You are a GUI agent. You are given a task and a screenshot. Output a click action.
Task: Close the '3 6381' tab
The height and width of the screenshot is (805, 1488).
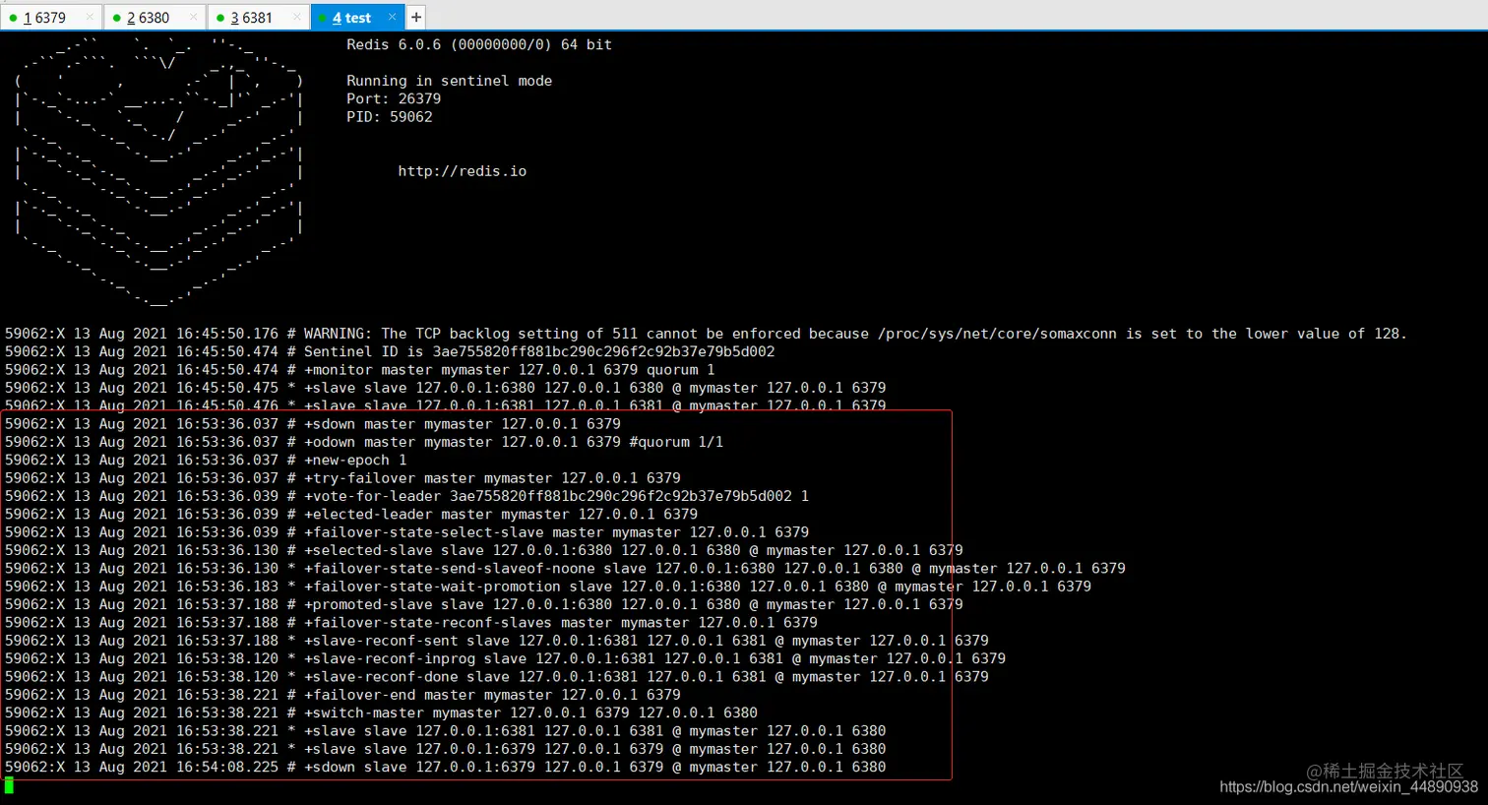(296, 17)
